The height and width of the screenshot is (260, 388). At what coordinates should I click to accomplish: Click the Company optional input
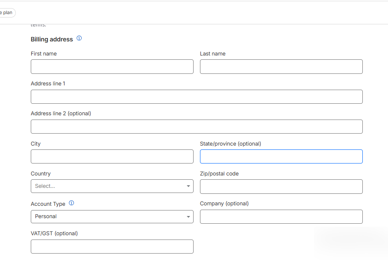pos(281,216)
